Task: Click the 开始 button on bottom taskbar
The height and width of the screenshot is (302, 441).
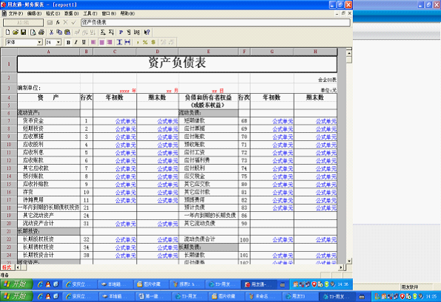Action: tap(16, 296)
